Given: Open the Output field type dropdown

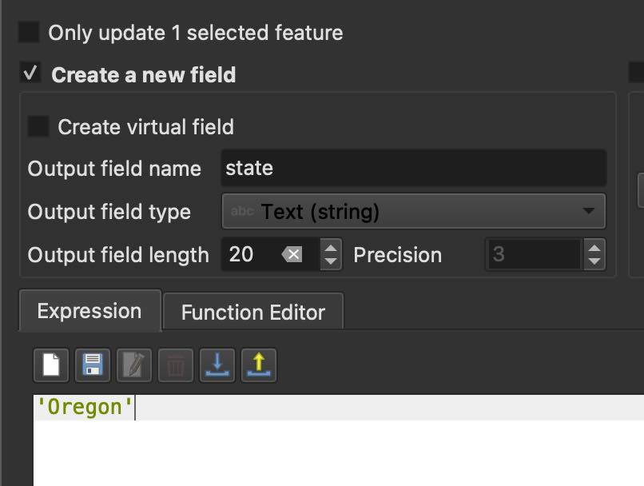Looking at the screenshot, I should pyautogui.click(x=413, y=212).
